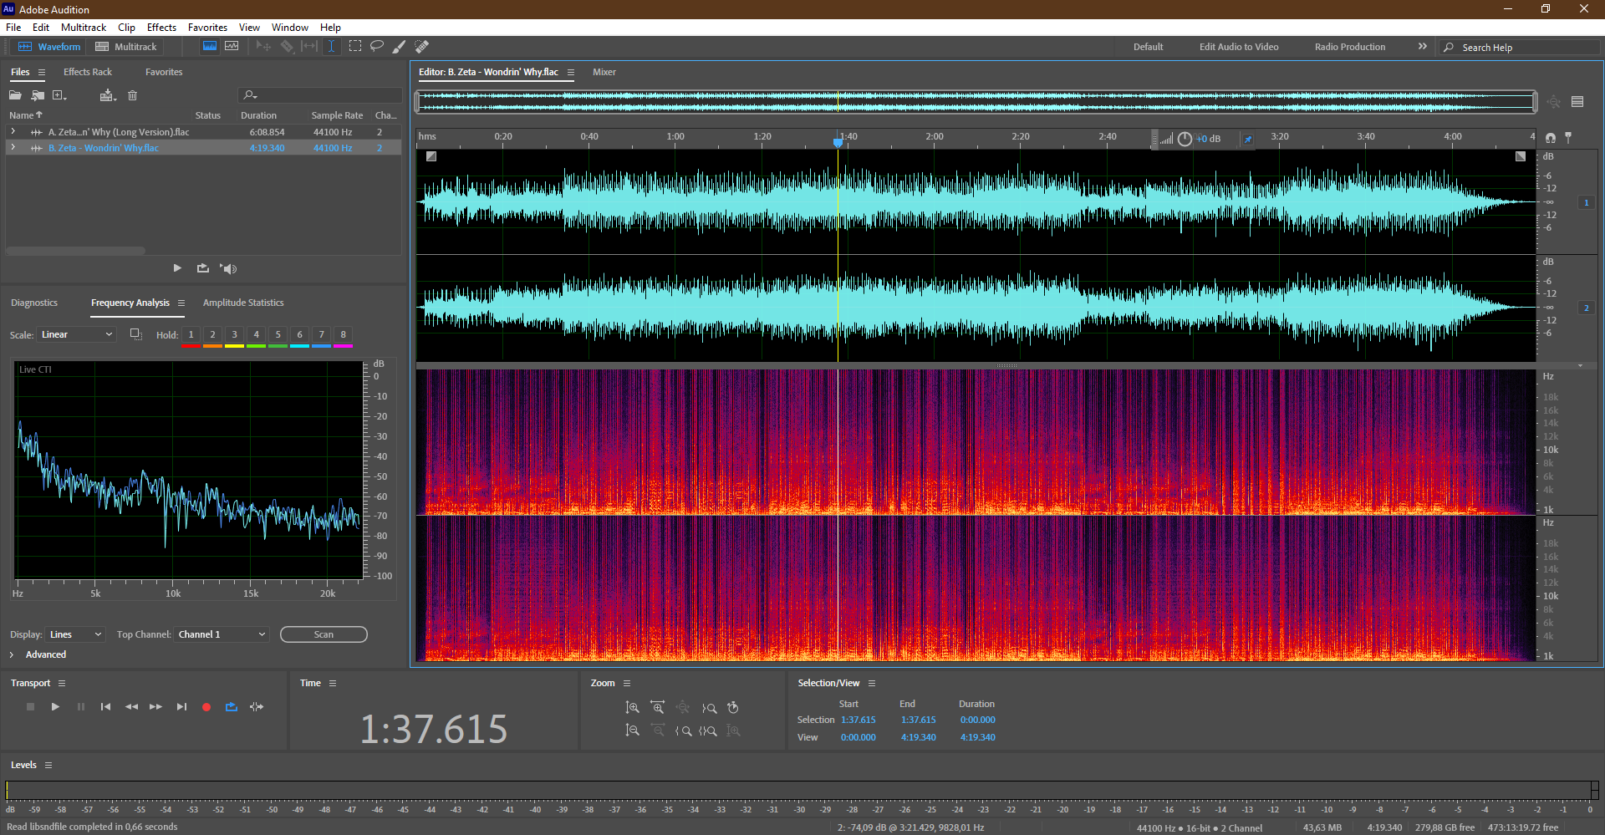Screen dimensions: 1605x835
Task: Open the Display Lines dropdown
Action: (x=75, y=634)
